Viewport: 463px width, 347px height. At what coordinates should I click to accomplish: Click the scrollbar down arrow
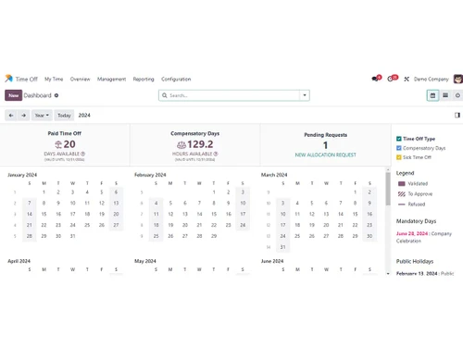(x=388, y=273)
